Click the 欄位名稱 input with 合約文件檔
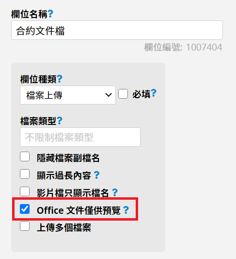The image size is (236, 259). [117, 30]
